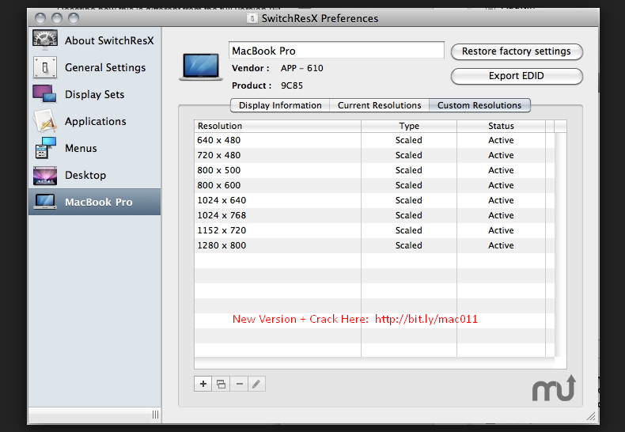Select the Custom Resolutions tab
Image resolution: width=625 pixels, height=432 pixels.
click(479, 105)
